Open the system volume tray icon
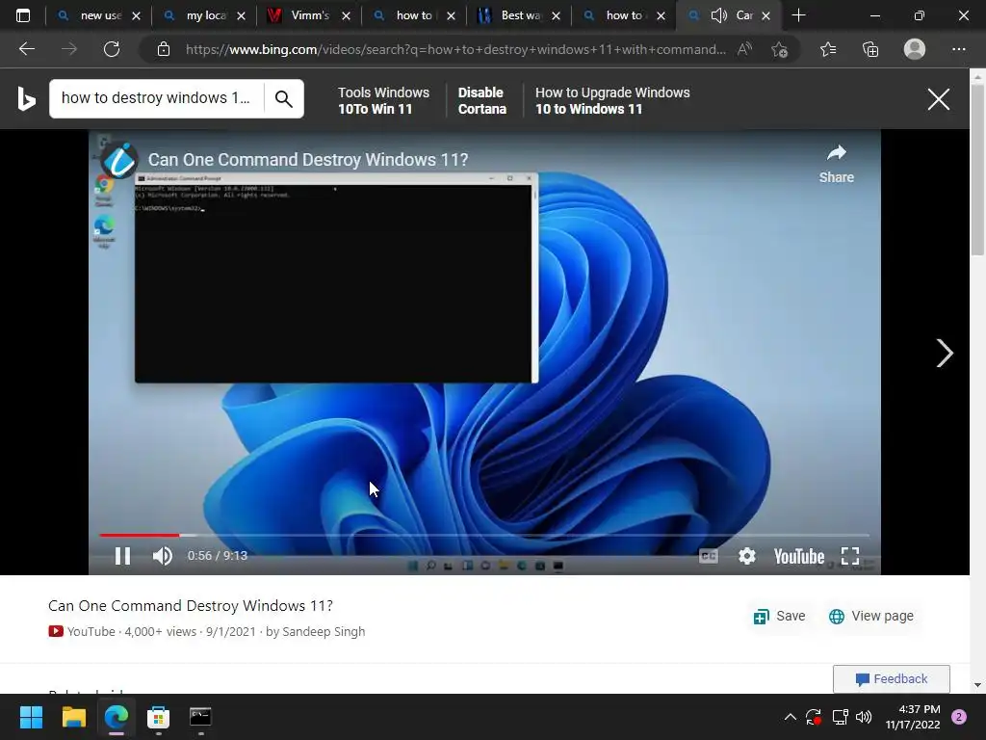The height and width of the screenshot is (740, 986). tap(864, 717)
